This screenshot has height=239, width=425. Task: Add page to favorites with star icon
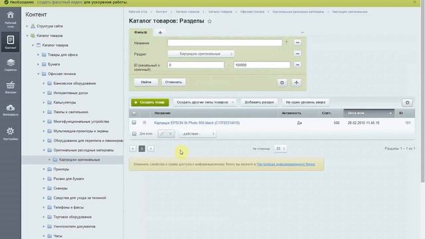pyautogui.click(x=210, y=21)
